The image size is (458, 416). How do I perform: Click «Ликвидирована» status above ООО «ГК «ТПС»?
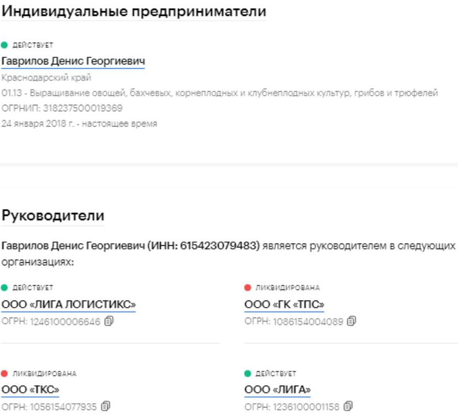282,288
